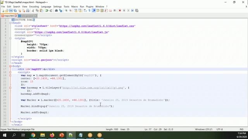This screenshot has width=248, height=139.
Task: Open a file using the Open icon
Action: point(7,10)
